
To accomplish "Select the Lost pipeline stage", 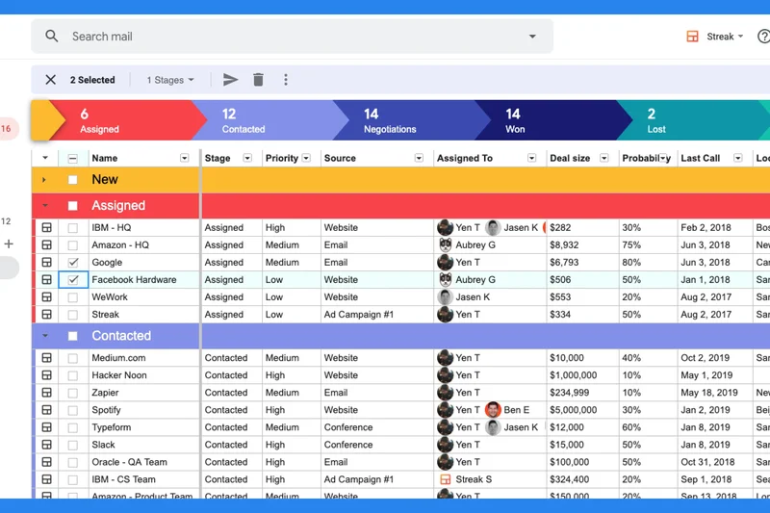I will point(692,120).
